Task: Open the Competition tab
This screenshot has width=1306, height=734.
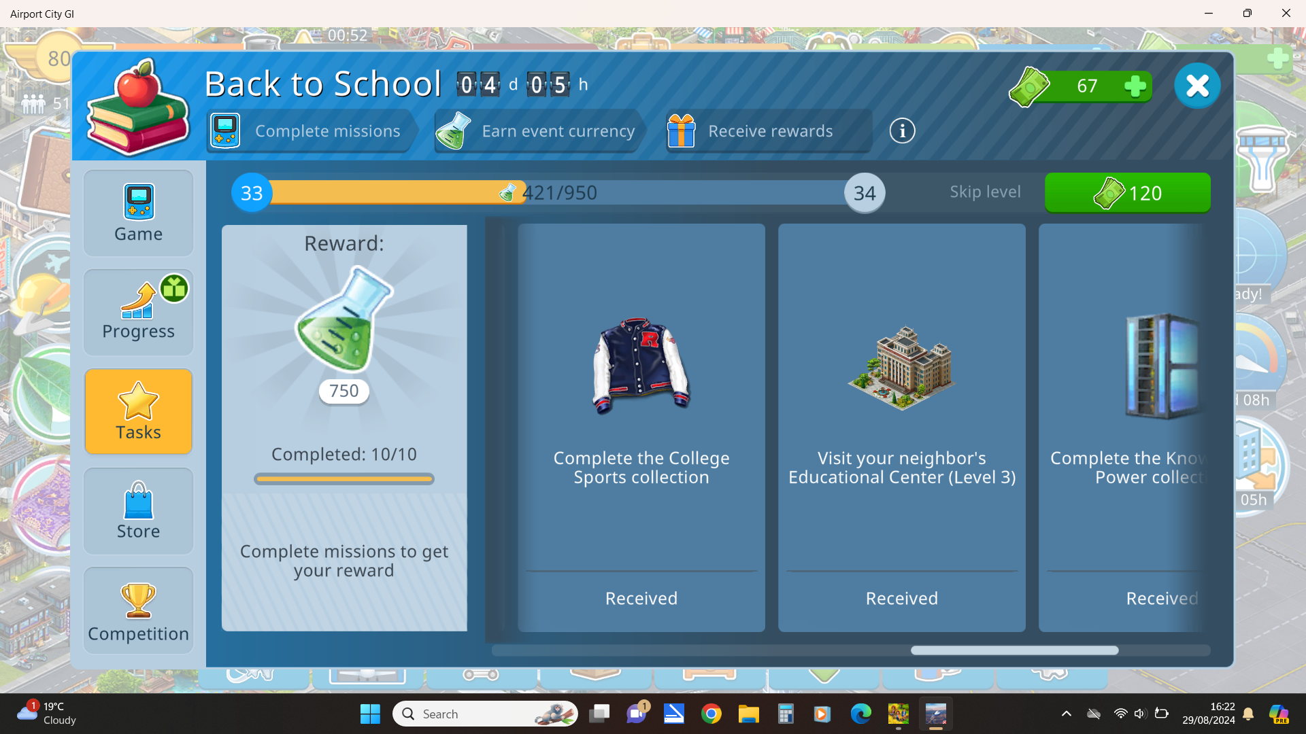Action: (x=138, y=610)
